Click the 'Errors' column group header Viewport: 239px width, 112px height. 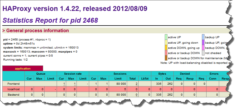click(214, 74)
